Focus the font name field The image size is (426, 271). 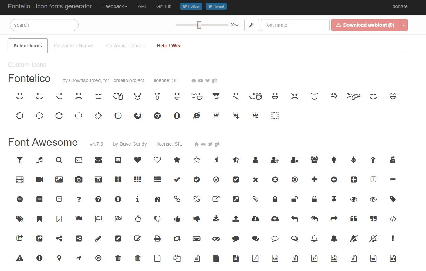295,25
